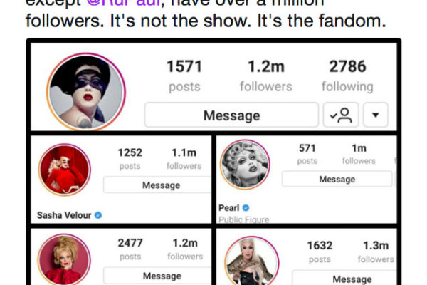Click the large Message button in top profile

click(231, 115)
